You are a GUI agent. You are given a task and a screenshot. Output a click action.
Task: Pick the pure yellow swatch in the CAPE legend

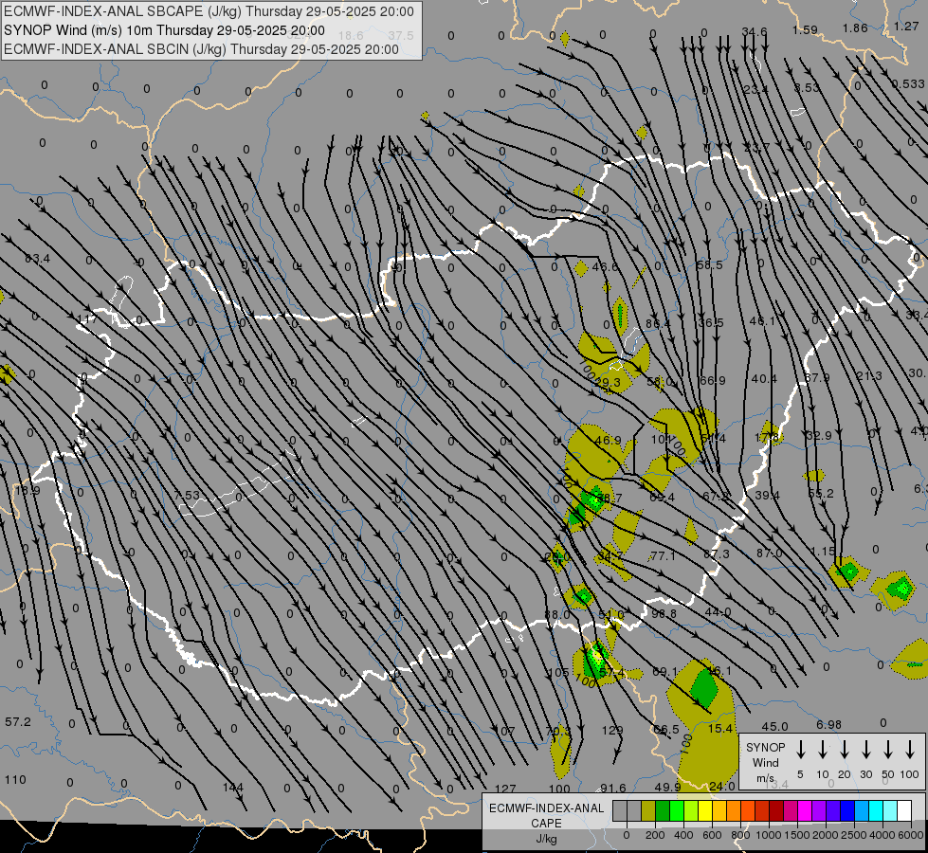point(705,811)
